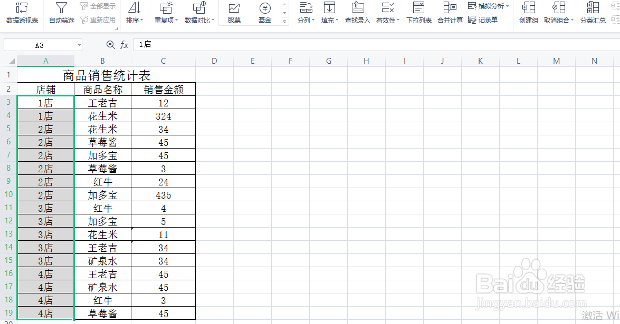Click cell with value 324
This screenshot has width=620, height=324.
[x=163, y=116]
